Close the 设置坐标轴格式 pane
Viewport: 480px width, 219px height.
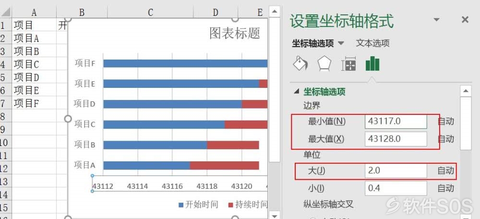[465, 20]
